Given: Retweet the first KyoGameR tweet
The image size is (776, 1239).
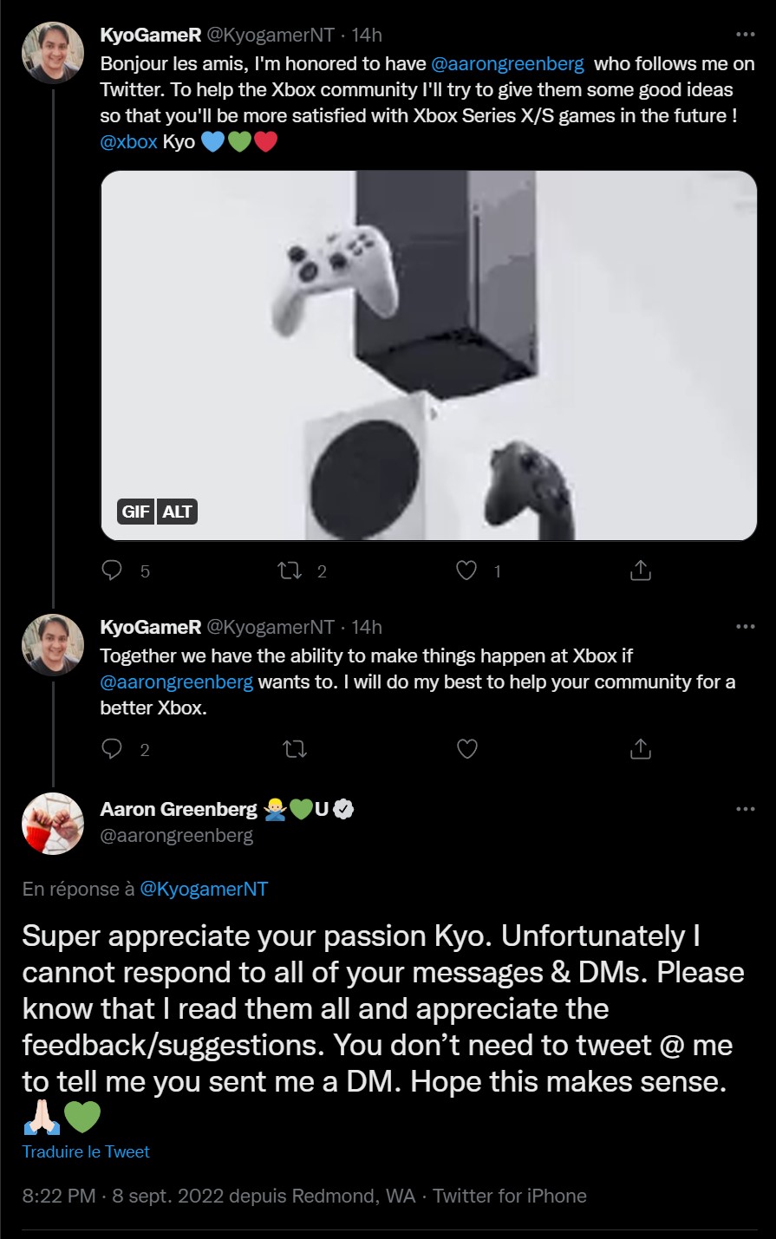Looking at the screenshot, I should pos(290,571).
